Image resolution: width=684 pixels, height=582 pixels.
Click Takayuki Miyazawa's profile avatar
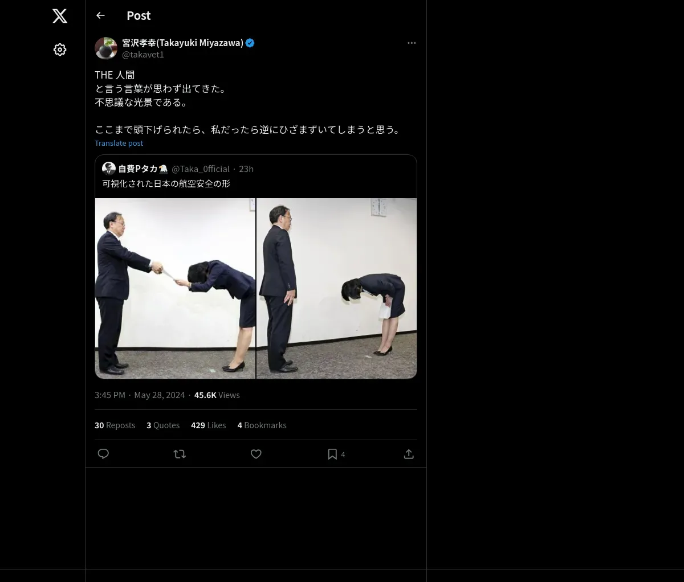click(106, 48)
